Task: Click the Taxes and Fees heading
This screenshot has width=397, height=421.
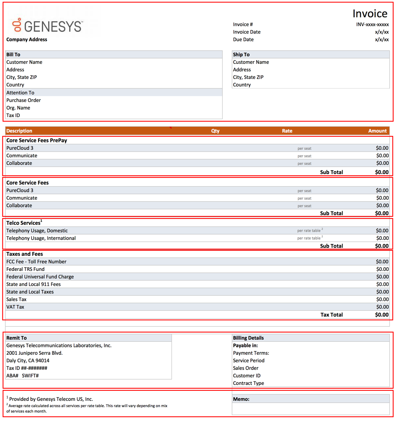Action: point(25,254)
